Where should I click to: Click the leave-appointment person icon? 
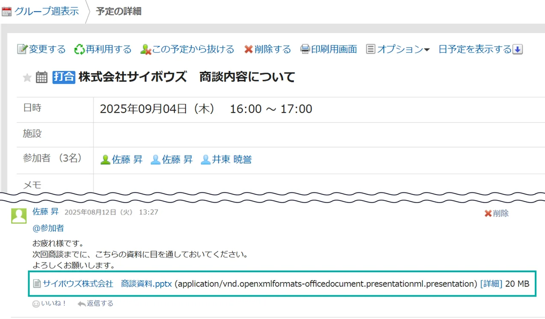[x=146, y=49]
